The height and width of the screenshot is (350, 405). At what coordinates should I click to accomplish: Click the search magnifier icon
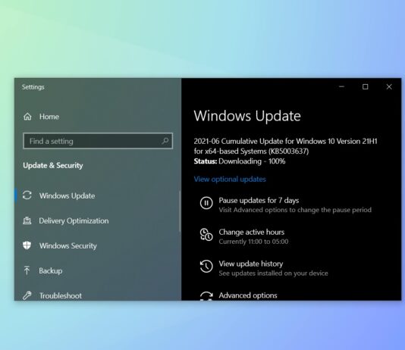165,141
